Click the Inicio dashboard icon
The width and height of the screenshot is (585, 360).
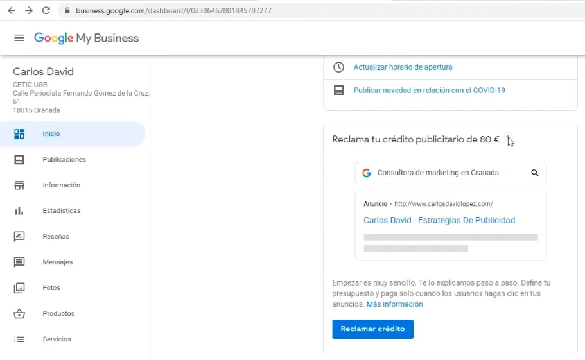coord(19,133)
